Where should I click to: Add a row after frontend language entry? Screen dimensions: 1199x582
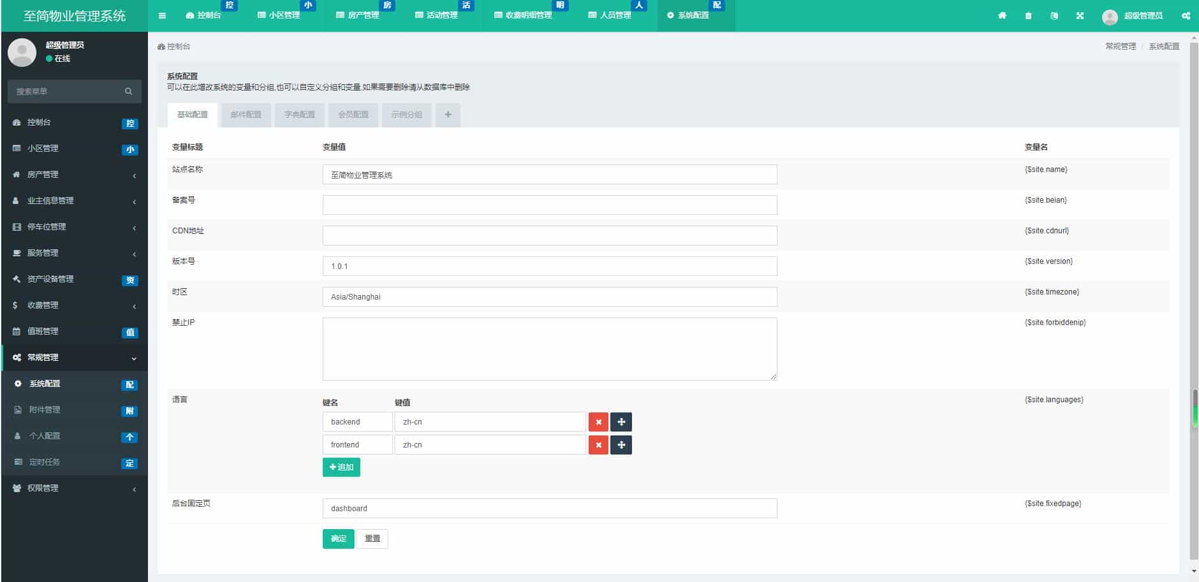point(622,444)
